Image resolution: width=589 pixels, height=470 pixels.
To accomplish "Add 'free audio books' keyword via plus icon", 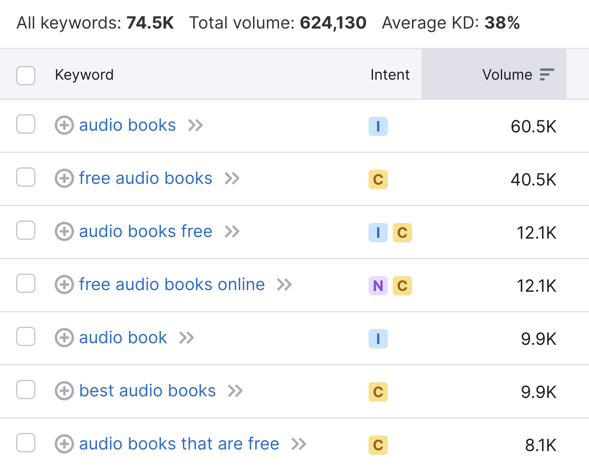I will point(64,178).
